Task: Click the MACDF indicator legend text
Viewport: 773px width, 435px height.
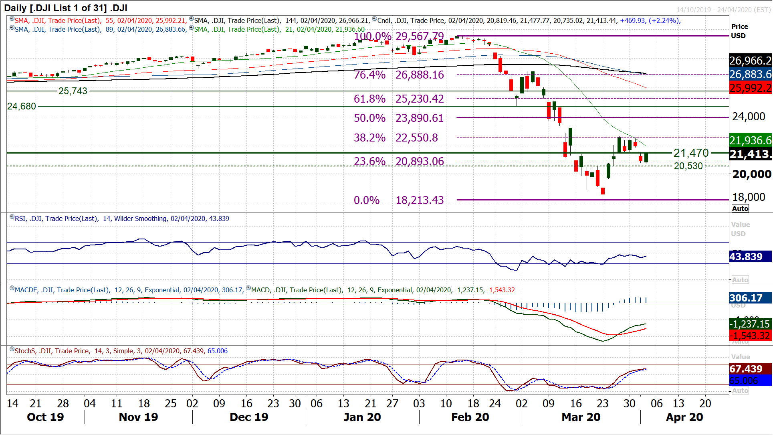Action: 129,290
